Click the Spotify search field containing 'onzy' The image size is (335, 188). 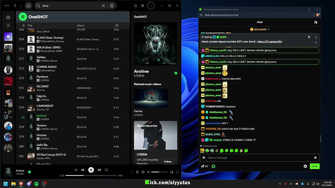(71, 5)
